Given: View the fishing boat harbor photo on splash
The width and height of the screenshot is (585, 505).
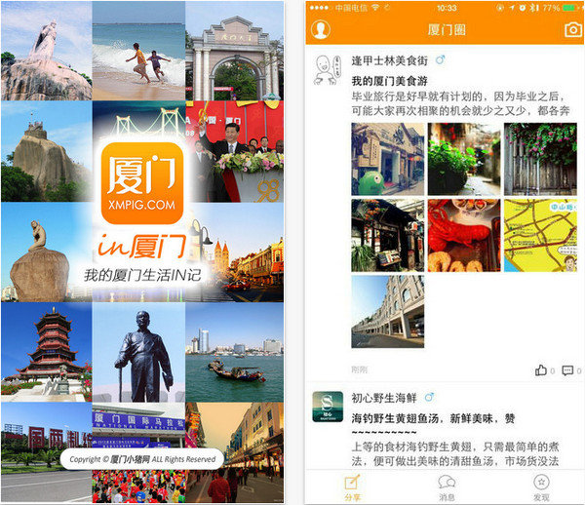Looking at the screenshot, I should coord(235,352).
